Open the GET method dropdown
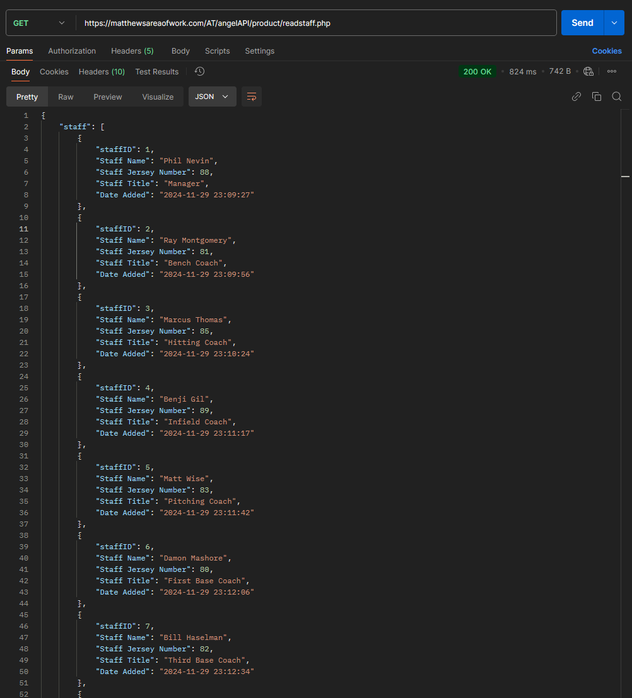The height and width of the screenshot is (698, 632). tap(39, 23)
